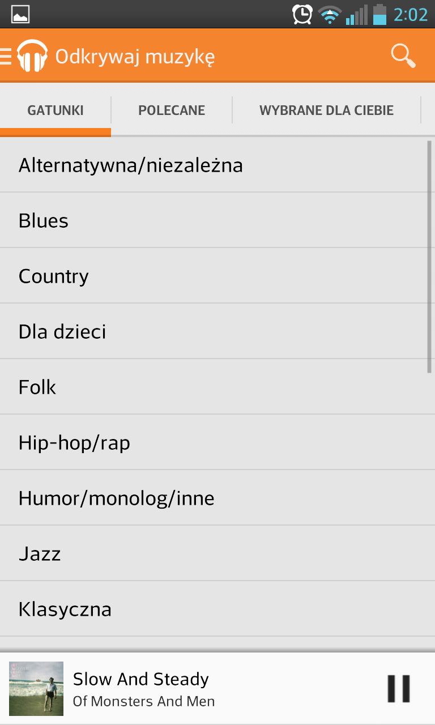Open the search icon in the action bar

pos(402,56)
